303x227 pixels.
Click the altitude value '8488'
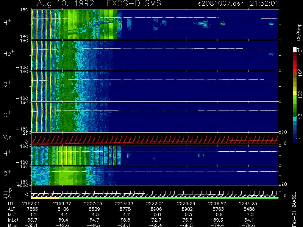click(x=249, y=209)
